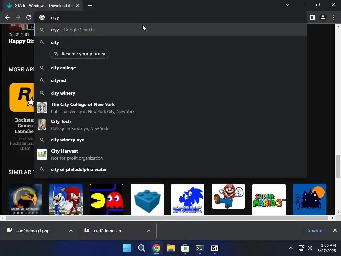
Task: Select the 'City Tech' suggestion
Action: [x=170, y=125]
